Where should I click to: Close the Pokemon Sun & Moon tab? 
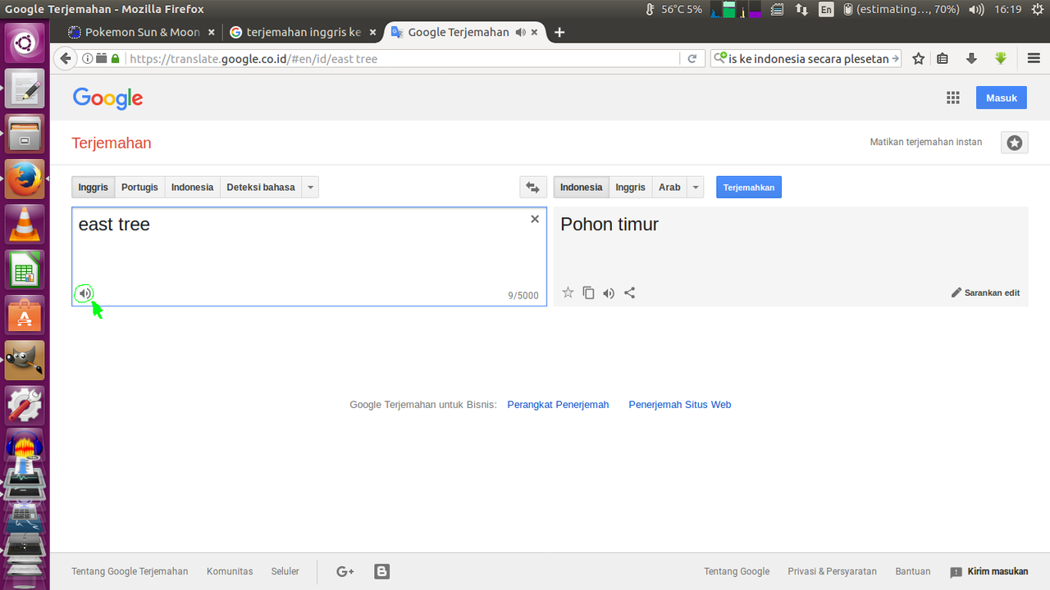211,32
